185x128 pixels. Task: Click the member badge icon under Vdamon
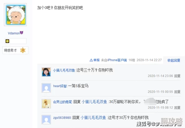point(7,41)
